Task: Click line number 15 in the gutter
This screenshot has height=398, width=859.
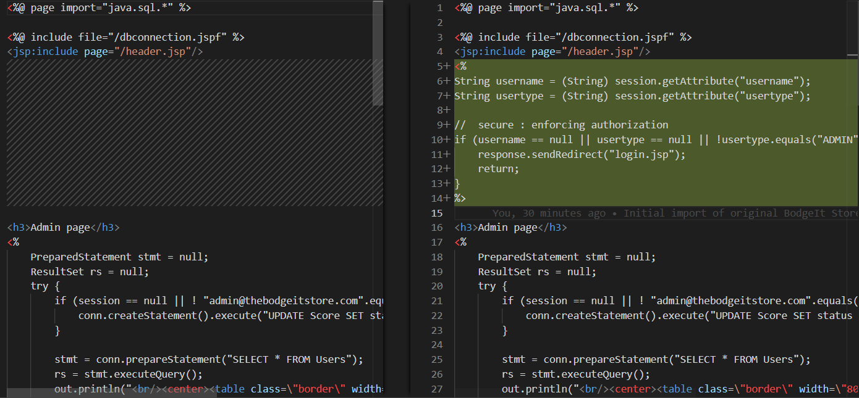Action: tap(436, 213)
